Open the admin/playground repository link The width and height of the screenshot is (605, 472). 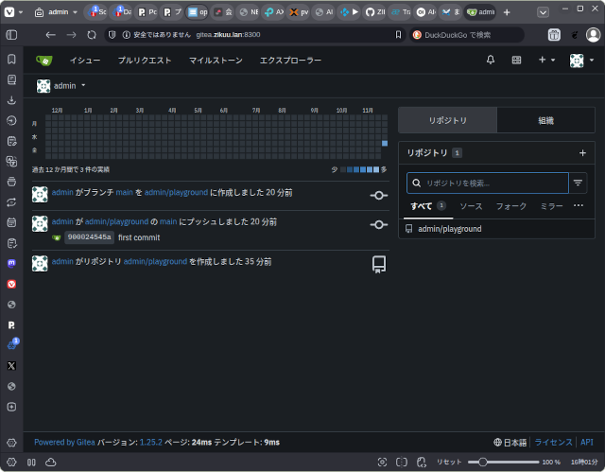point(449,229)
